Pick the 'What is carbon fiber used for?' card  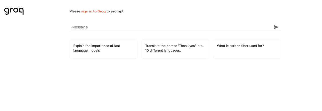[247, 49]
